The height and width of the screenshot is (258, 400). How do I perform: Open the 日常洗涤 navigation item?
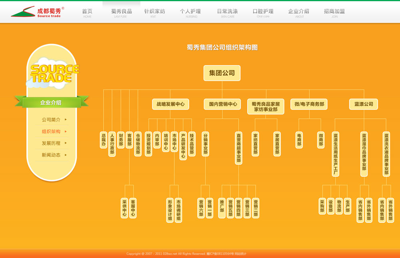coord(227,13)
